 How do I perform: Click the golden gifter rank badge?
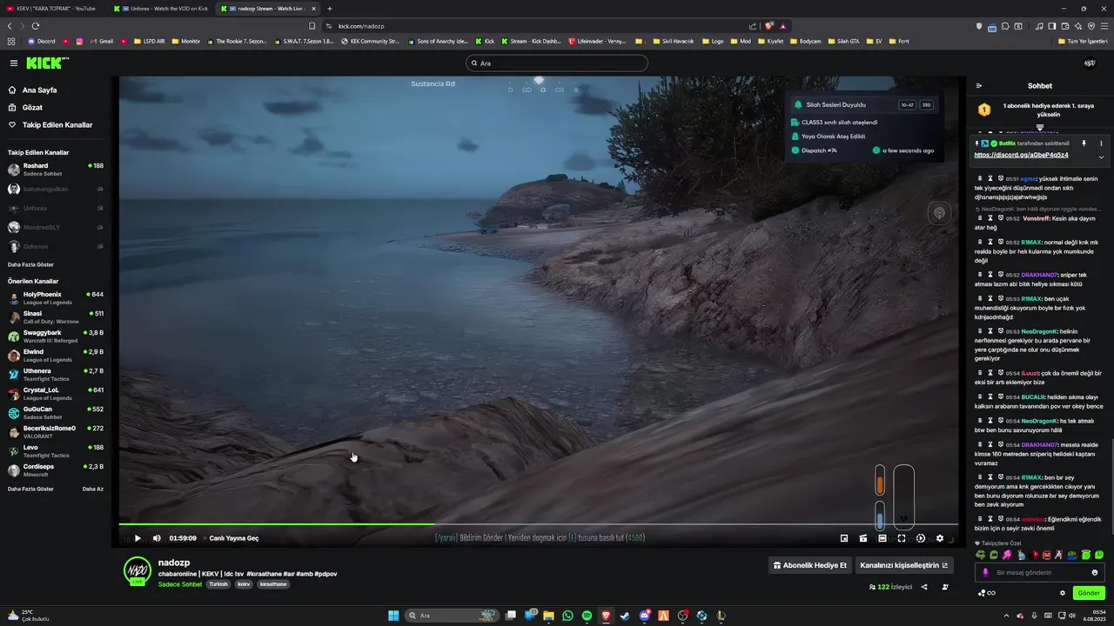984,110
